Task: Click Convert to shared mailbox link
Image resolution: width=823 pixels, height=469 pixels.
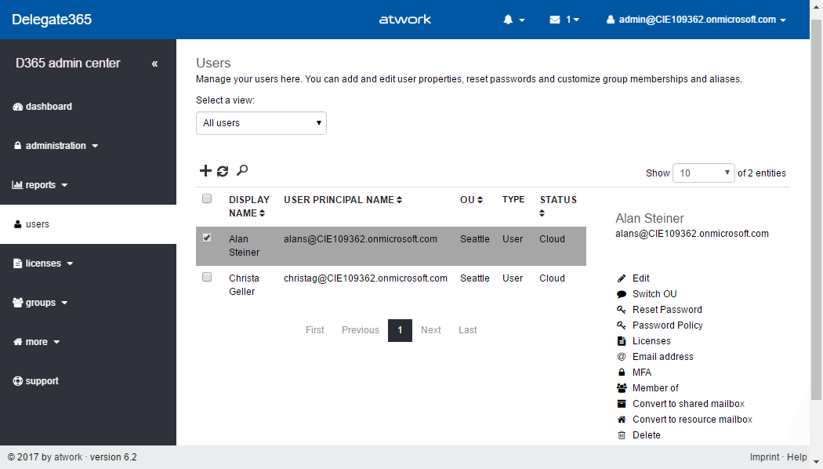Action: pyautogui.click(x=688, y=404)
